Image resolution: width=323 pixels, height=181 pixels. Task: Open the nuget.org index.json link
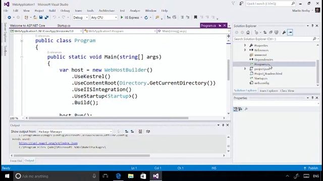(48, 143)
